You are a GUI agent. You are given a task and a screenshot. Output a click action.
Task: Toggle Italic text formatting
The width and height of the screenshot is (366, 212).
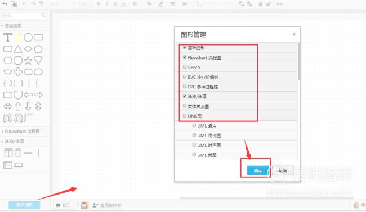pos(107,4)
